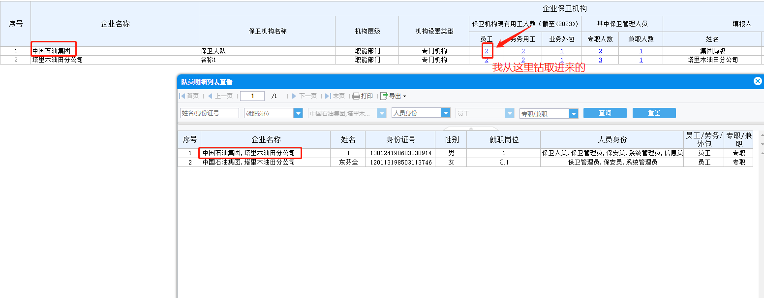Viewport: 764px width, 298px height.
Task: Jump to last page (末页)
Action: pos(335,96)
